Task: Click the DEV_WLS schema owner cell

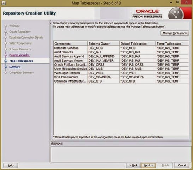Action: (x=104, y=73)
